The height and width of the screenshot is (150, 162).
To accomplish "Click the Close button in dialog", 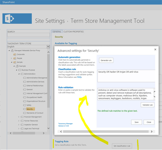I will point(149,122).
